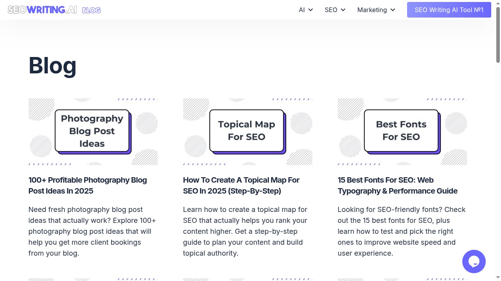Click the topical map post description text
501x281 pixels.
point(245,231)
